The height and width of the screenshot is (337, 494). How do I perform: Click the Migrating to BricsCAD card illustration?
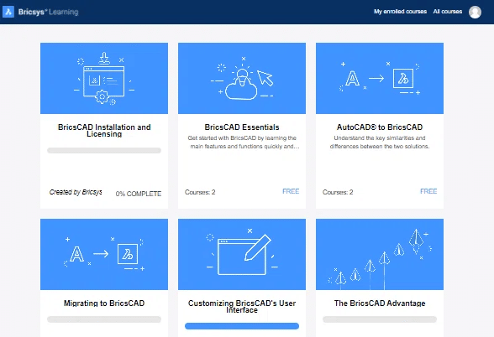[x=104, y=254]
